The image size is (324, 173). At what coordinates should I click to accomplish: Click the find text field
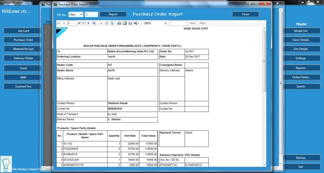[x=178, y=23]
